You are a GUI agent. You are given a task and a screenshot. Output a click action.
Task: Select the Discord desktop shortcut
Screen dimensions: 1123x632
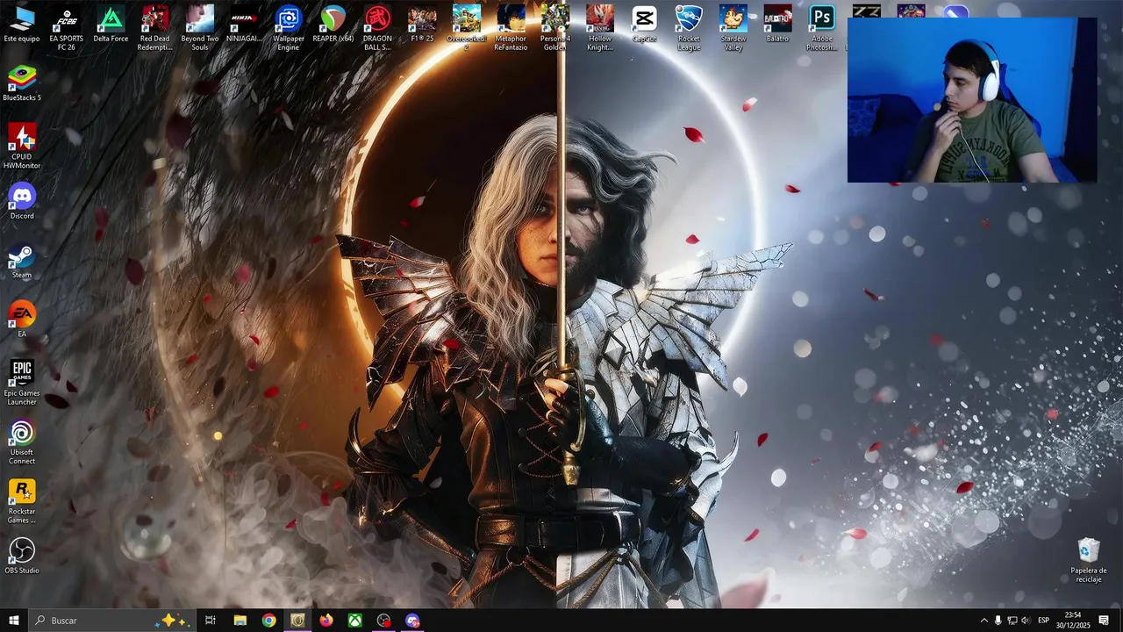pos(22,202)
